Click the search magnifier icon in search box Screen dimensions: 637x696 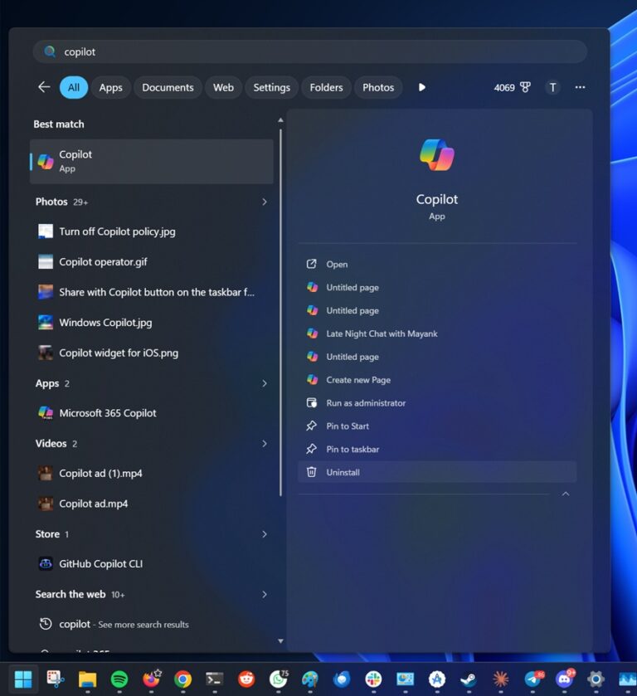(x=50, y=52)
